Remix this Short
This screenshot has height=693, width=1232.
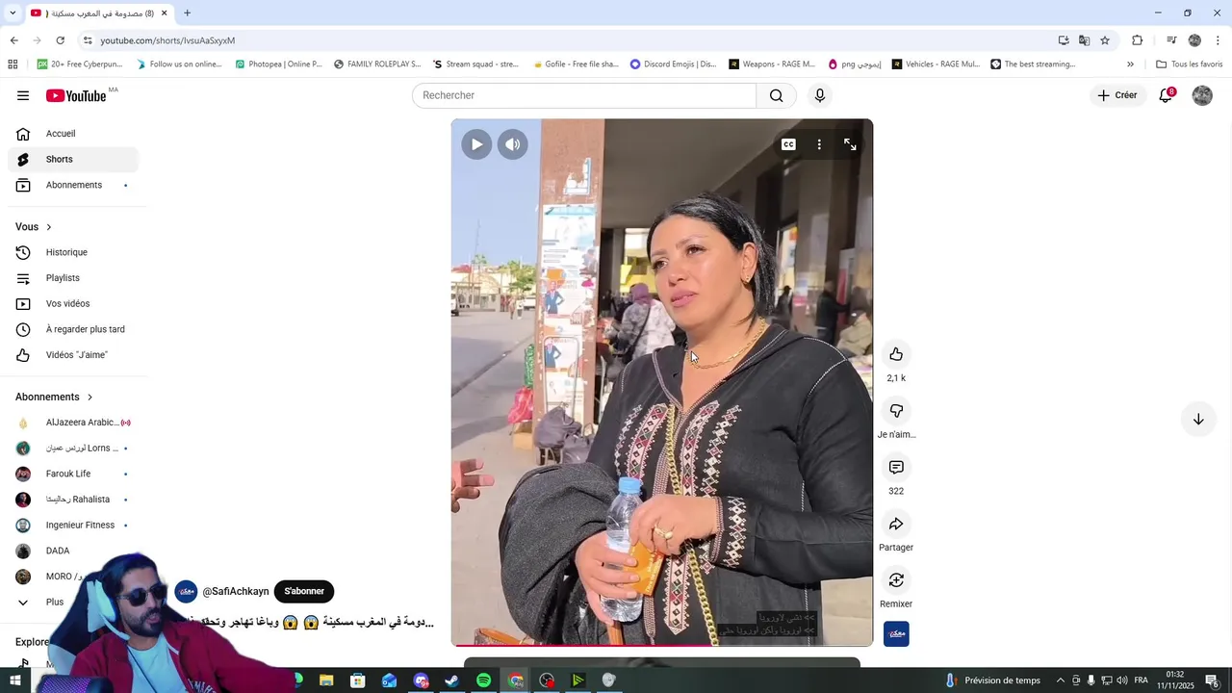tap(896, 580)
